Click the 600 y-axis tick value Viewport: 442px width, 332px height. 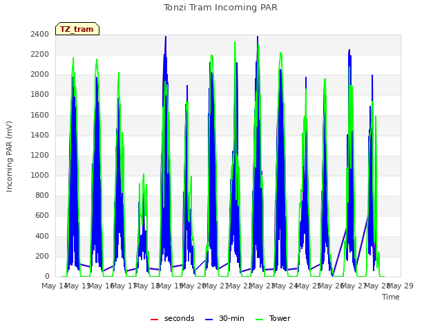click(42, 216)
